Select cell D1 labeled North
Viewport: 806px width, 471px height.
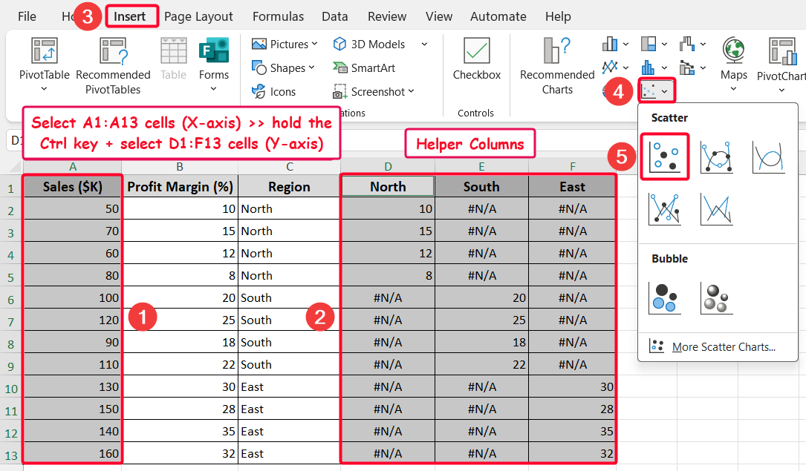point(388,186)
